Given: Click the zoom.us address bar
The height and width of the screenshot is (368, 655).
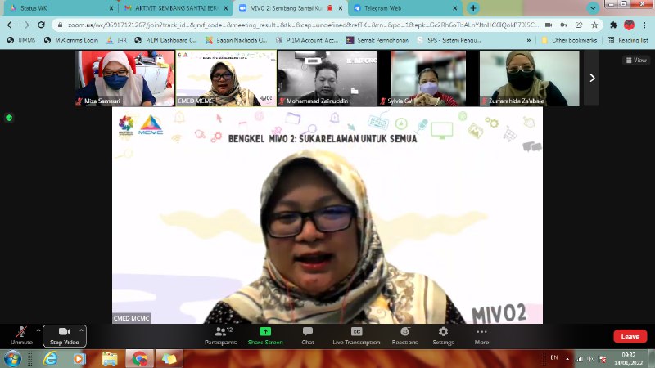Looking at the screenshot, I should (302, 25).
